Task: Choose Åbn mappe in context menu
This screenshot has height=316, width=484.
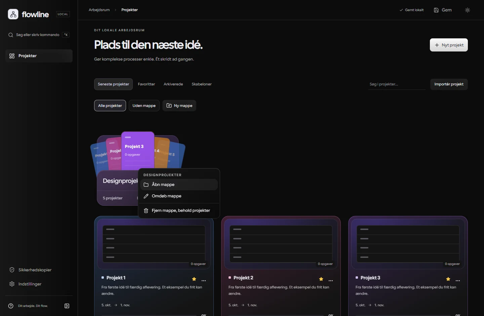Action: [179, 185]
